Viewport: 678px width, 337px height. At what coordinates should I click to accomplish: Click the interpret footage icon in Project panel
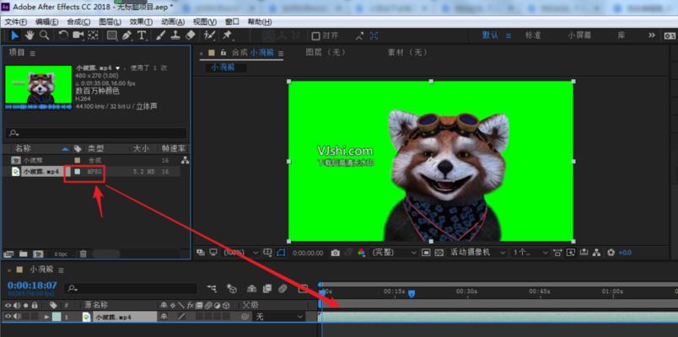[8, 254]
